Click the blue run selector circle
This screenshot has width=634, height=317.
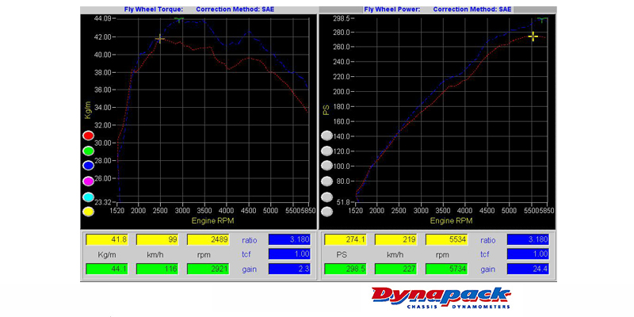pos(88,166)
